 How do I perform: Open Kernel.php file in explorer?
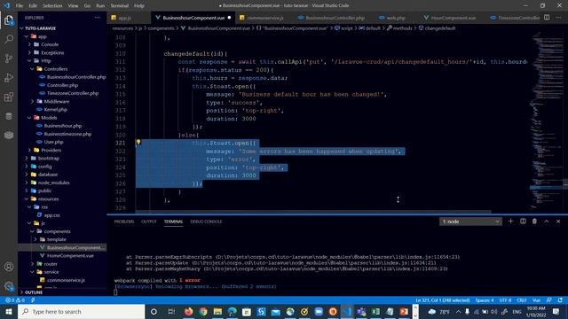click(55, 110)
